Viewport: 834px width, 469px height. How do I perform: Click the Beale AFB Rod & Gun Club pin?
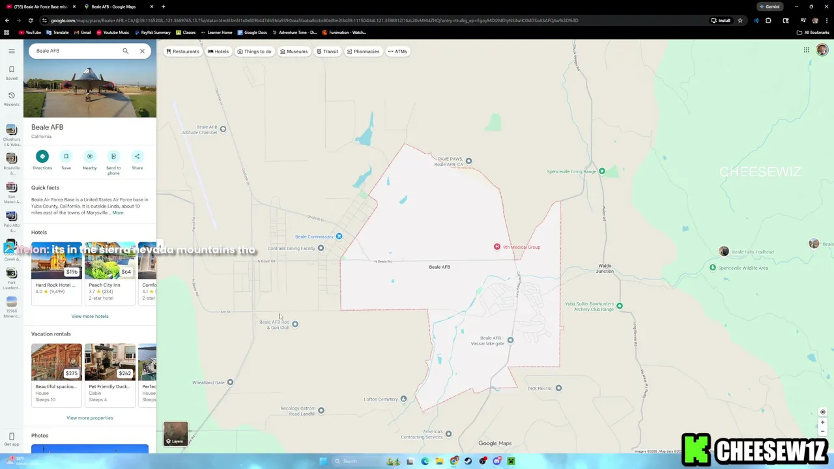coord(295,324)
